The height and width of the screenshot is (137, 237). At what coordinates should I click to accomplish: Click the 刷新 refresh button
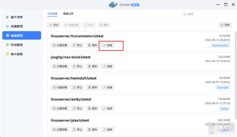click(x=225, y=25)
